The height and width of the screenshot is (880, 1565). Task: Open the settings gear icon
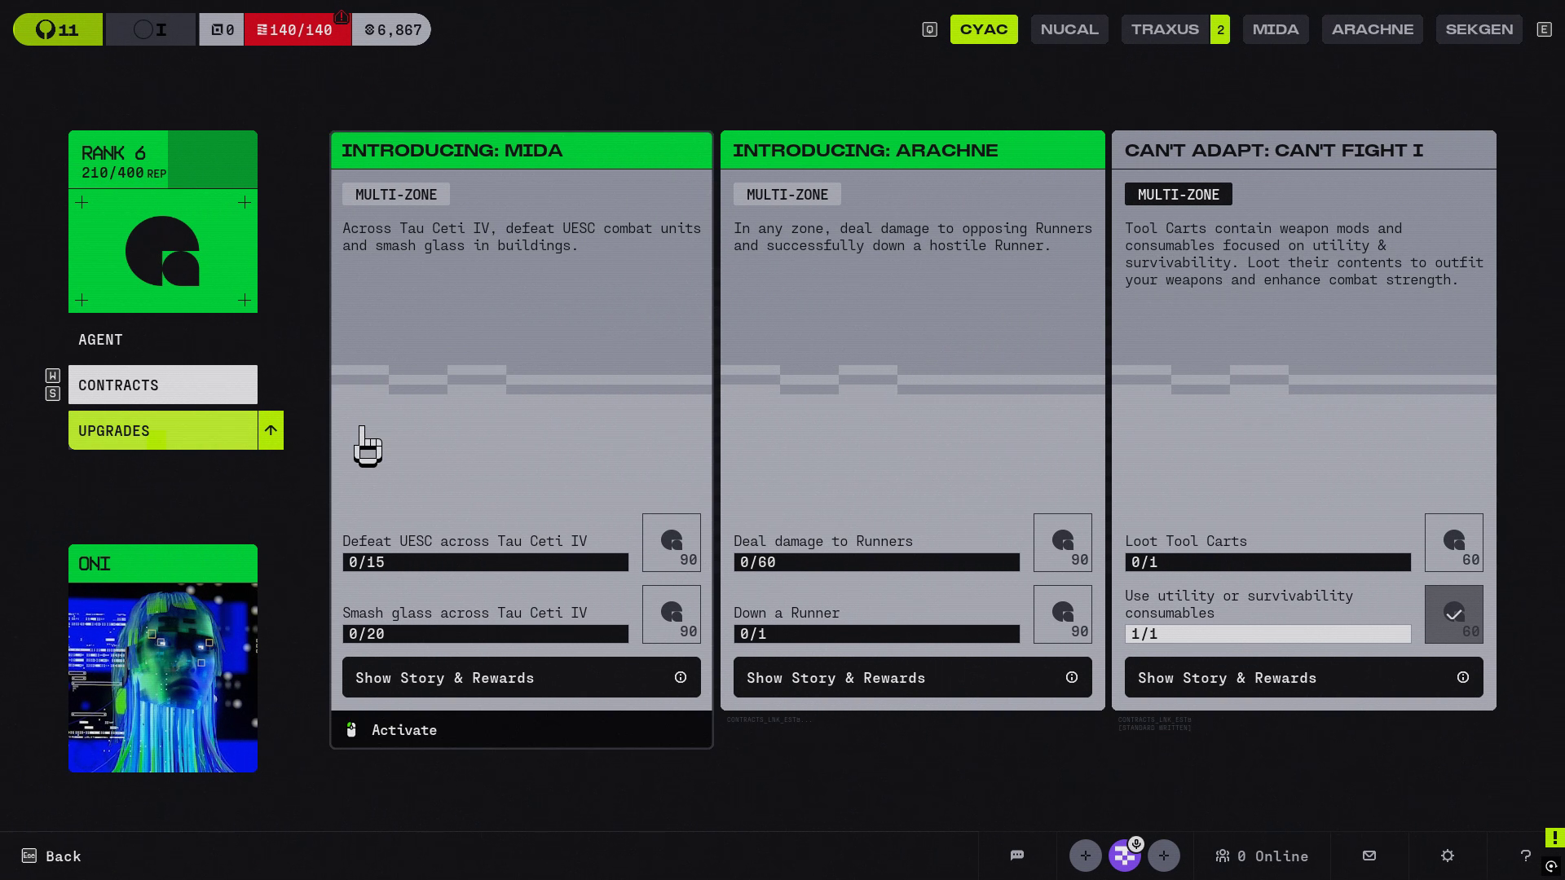point(1448,856)
